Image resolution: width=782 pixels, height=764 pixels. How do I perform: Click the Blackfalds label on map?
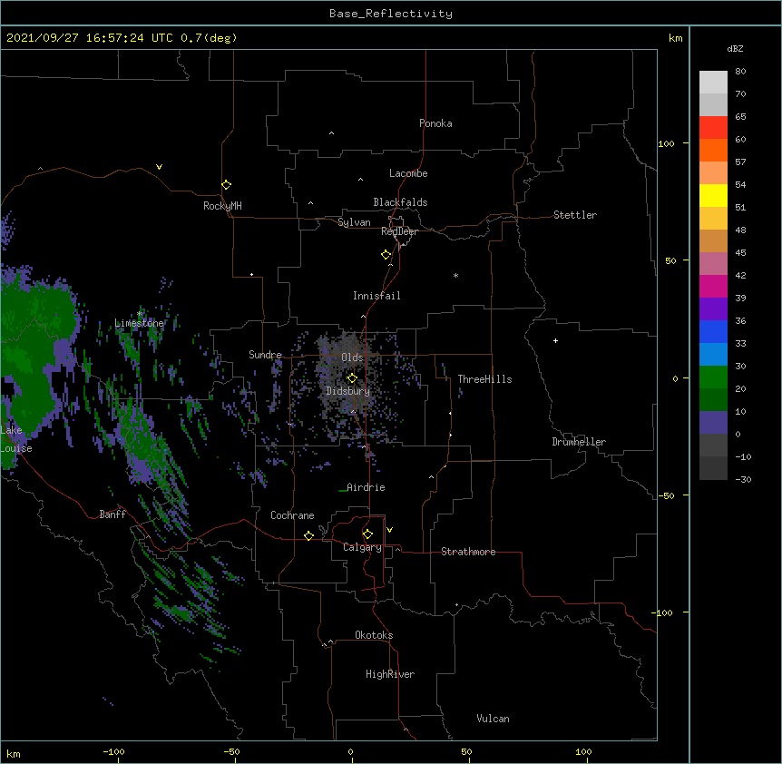400,202
